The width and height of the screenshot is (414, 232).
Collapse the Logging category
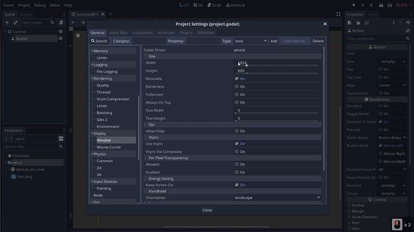tap(92, 64)
